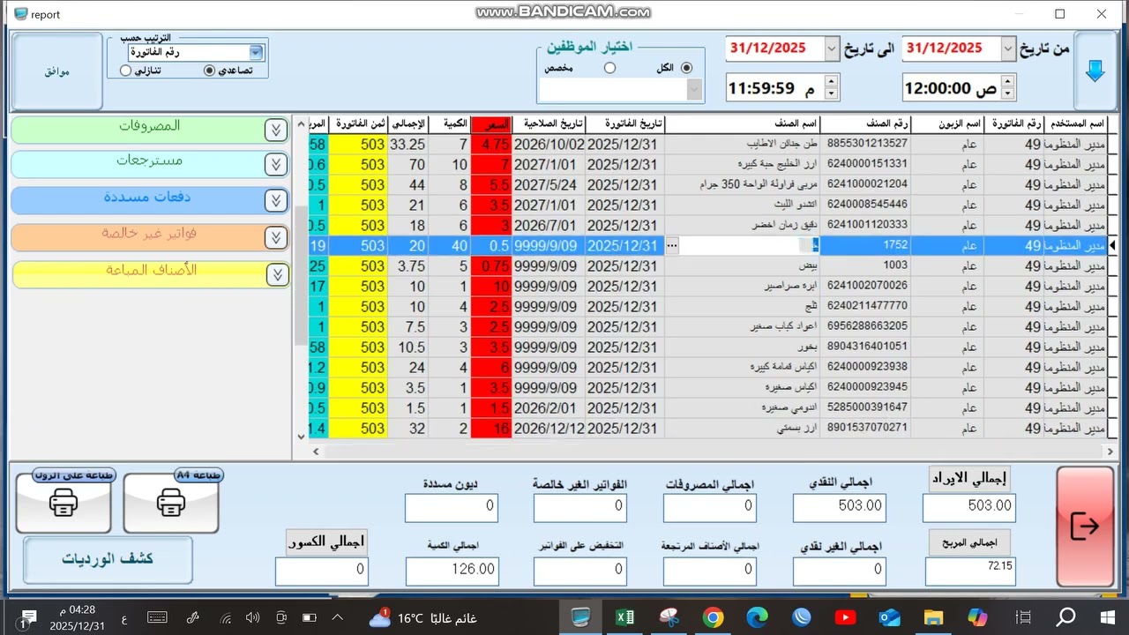1129x635 pixels.
Task: Click item number 8855301213527 cell
Action: 865,145
